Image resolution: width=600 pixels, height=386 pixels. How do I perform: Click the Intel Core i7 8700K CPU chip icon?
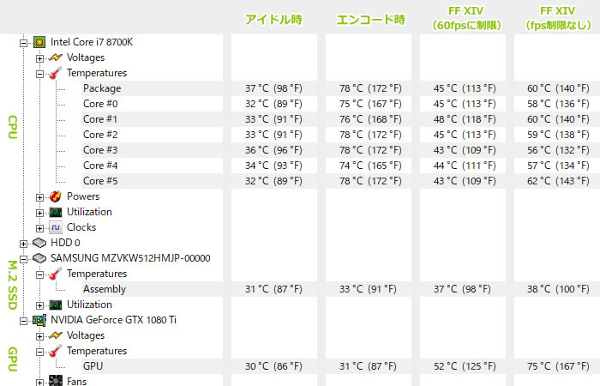click(39, 42)
